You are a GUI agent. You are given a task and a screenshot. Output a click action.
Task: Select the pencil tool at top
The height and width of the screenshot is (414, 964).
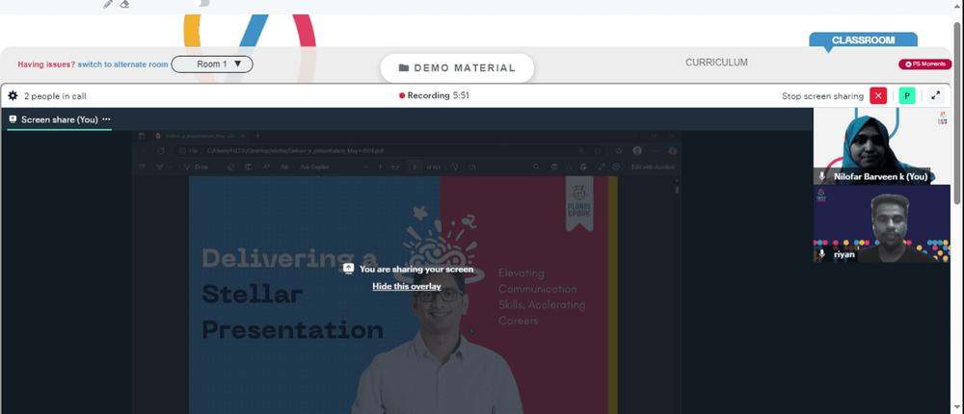pyautogui.click(x=108, y=4)
